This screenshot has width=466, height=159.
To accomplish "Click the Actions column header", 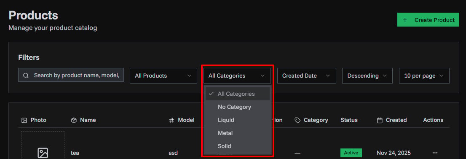I will (433, 120).
